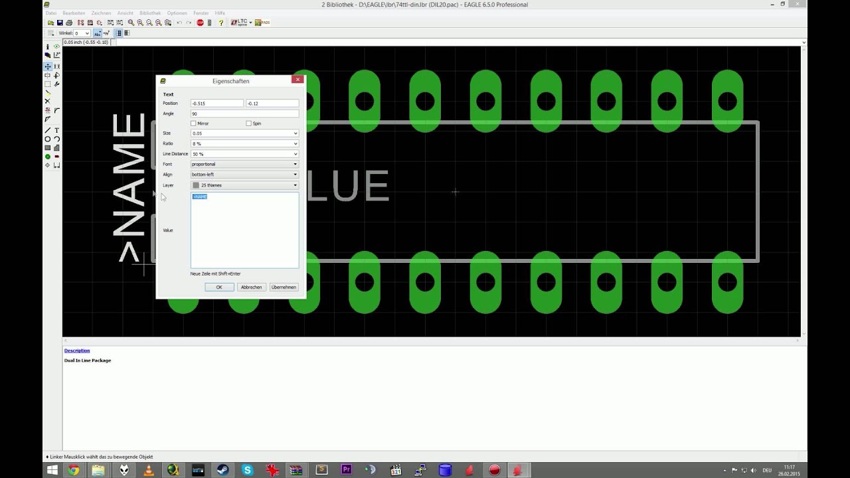
Task: Open VLC media player from the taskbar
Action: coord(149,470)
